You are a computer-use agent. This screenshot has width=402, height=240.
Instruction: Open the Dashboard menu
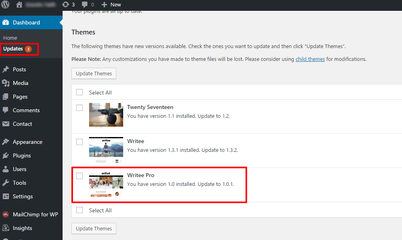[x=31, y=22]
